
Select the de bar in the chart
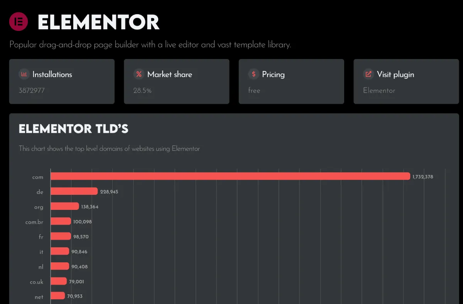(74, 191)
